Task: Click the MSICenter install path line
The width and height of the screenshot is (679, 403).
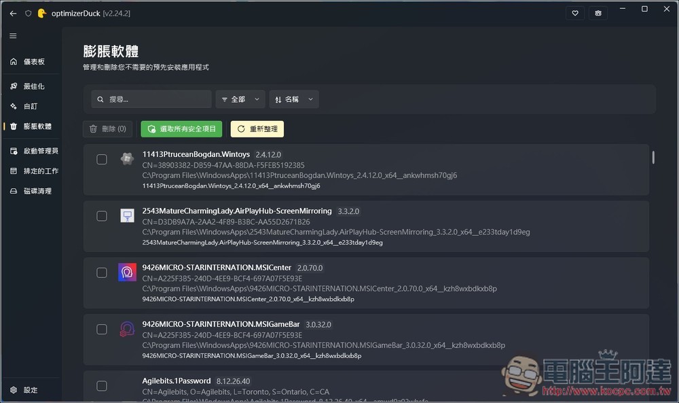Action: (x=320, y=289)
